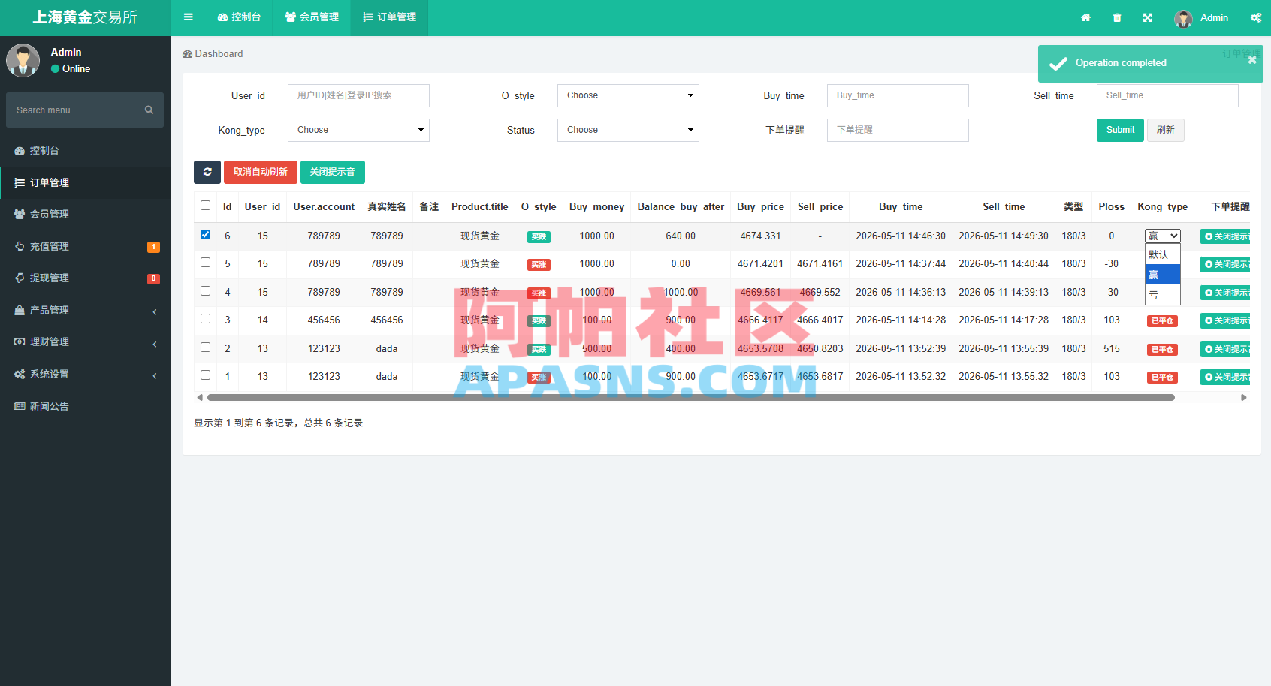The image size is (1271, 686).
Task: Click the 刷新 button next to Submit
Action: (x=1165, y=130)
